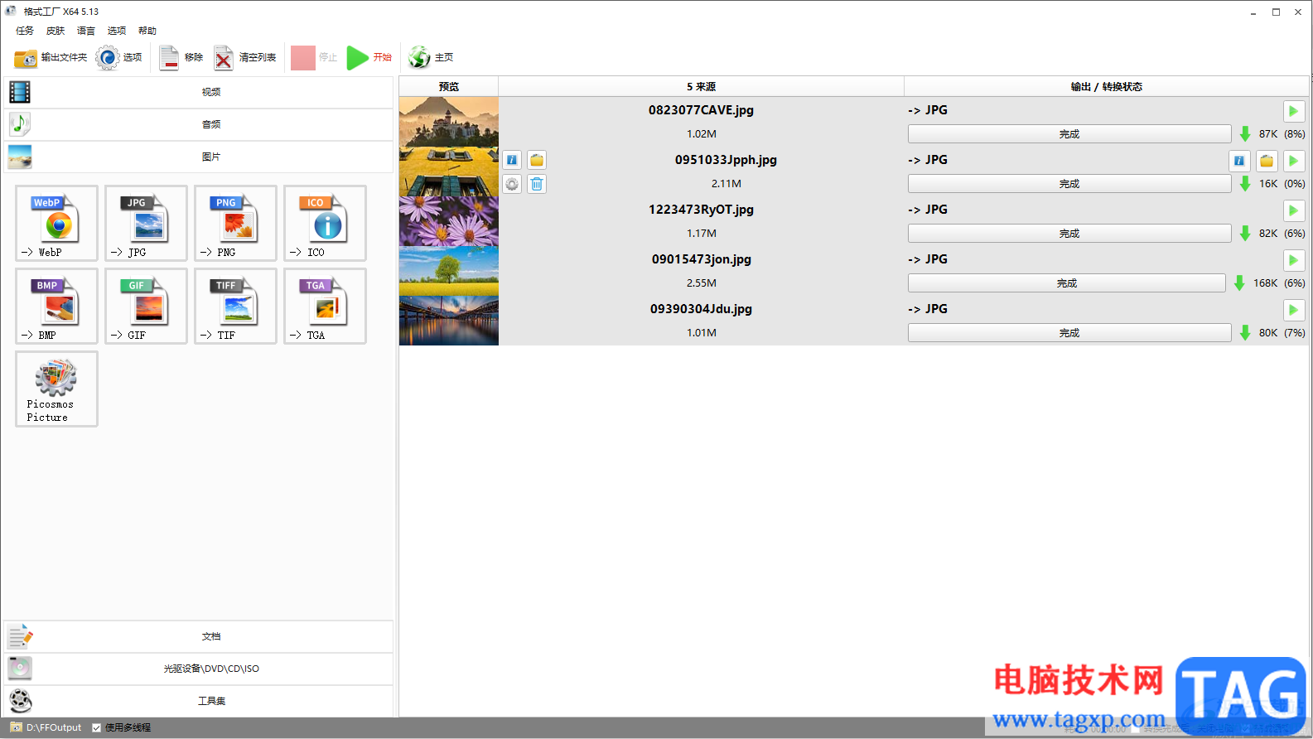Image resolution: width=1313 pixels, height=739 pixels.
Task: Click the 168K output size value
Action: pos(1265,283)
